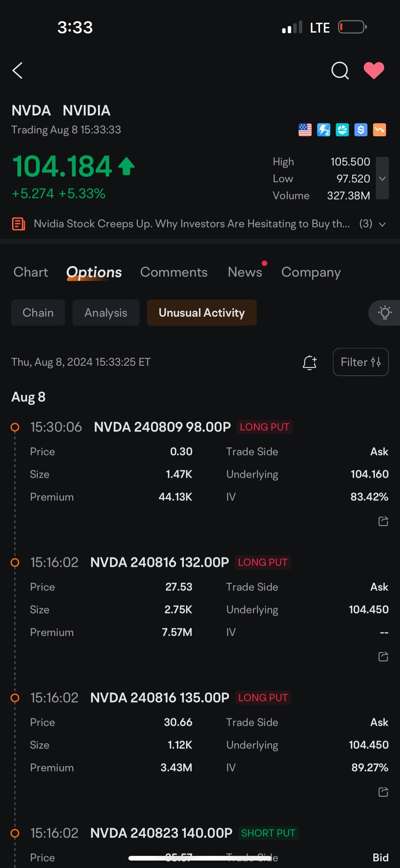Open the NVDA 240809 98.00P contract

point(162,427)
